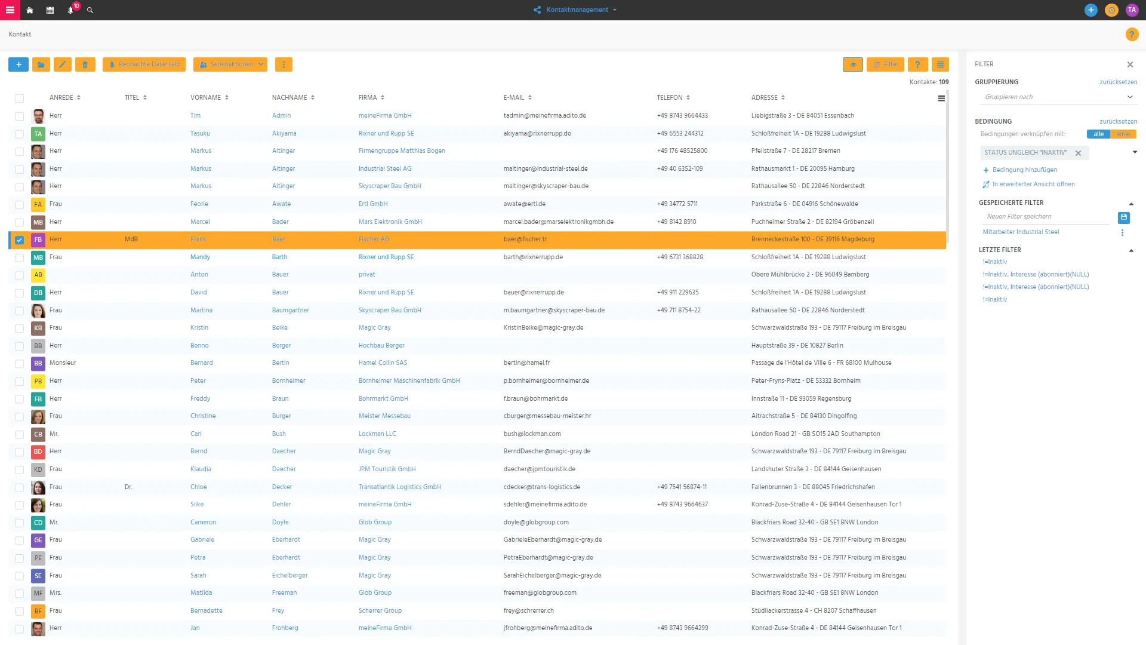Click the Kontaktmanagement share icon

(x=537, y=10)
